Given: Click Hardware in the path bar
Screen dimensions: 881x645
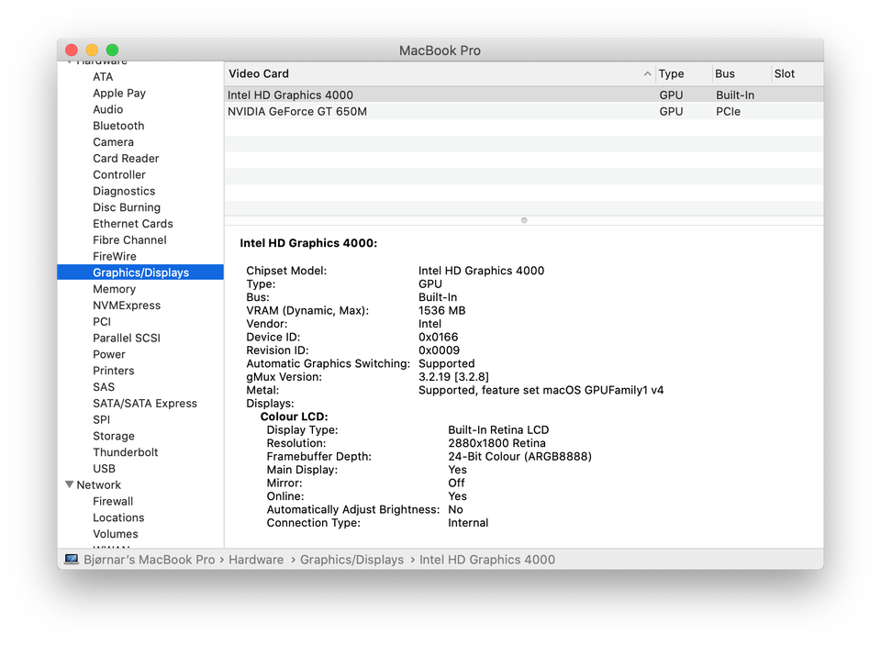Looking at the screenshot, I should [x=256, y=559].
